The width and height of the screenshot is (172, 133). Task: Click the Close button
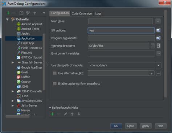pos(131,126)
